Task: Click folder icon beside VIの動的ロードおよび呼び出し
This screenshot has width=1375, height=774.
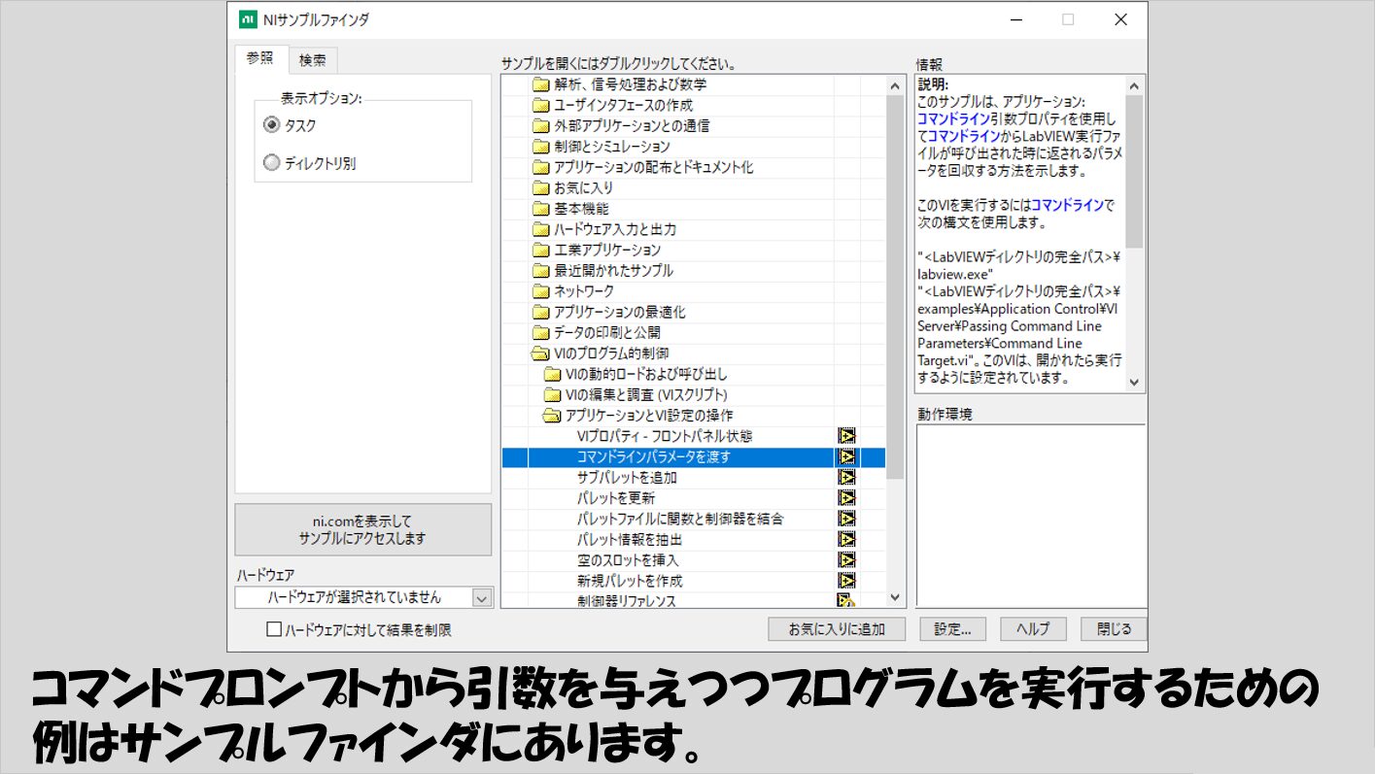Action: pos(552,375)
